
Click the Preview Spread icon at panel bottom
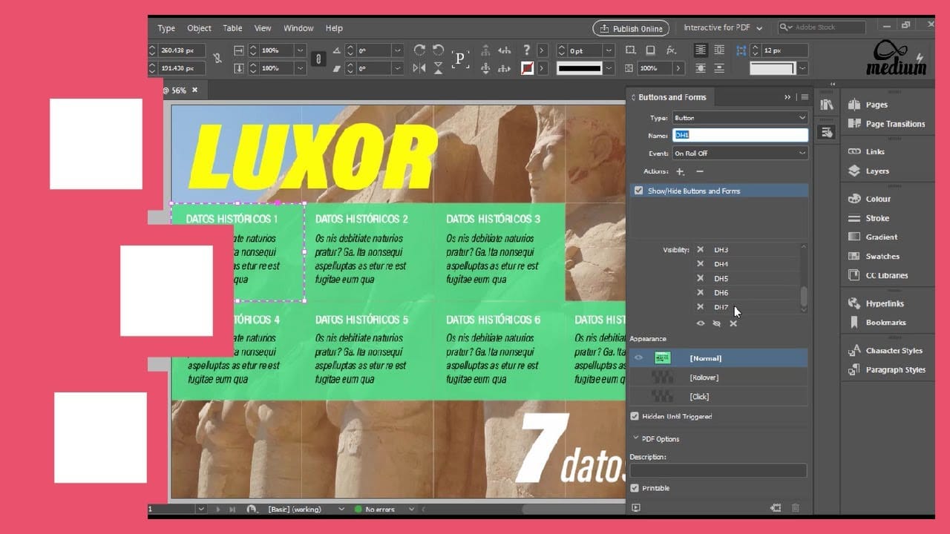tap(636, 508)
